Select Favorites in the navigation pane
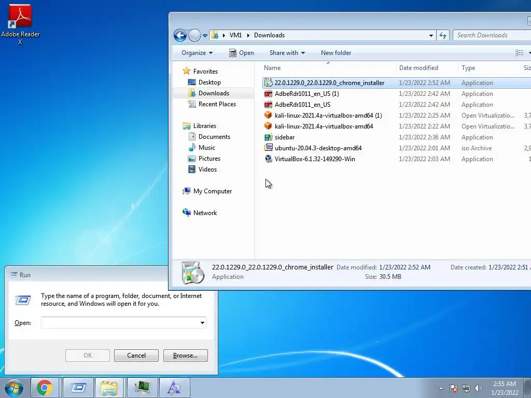 tap(205, 72)
